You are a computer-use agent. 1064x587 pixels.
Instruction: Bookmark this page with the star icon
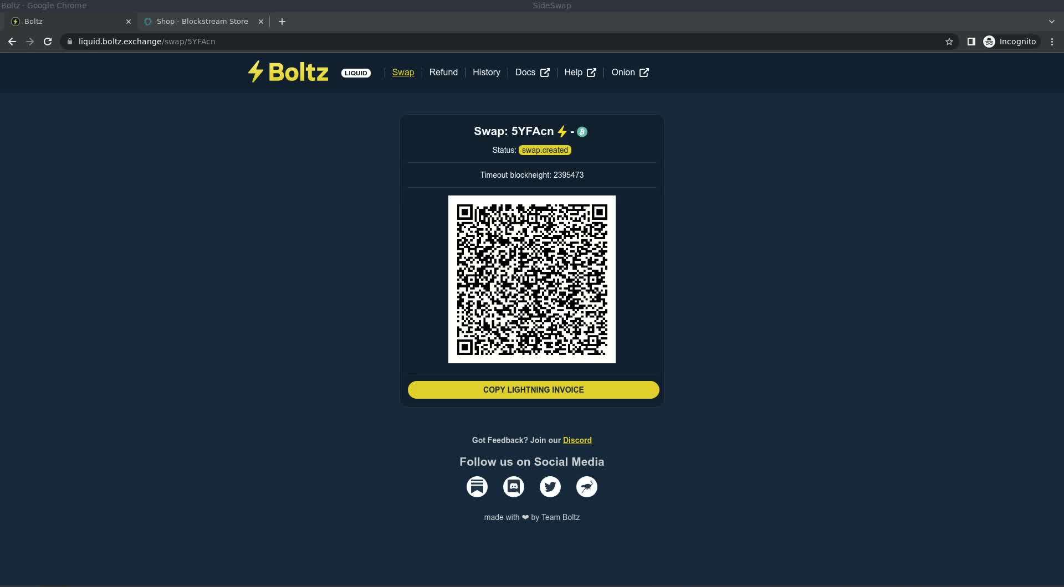pyautogui.click(x=949, y=42)
